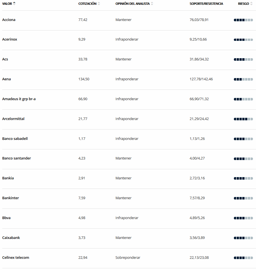Click Acciona risk level indicator bar

(x=243, y=20)
